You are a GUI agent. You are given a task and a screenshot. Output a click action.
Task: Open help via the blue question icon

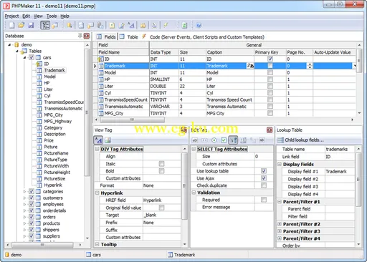click(x=199, y=25)
